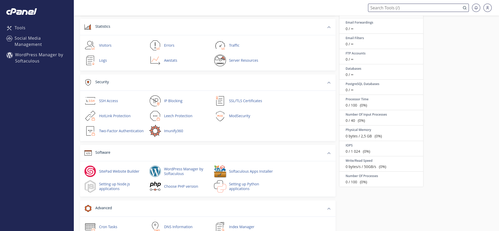Viewport: 499px width, 231px height.
Task: Click the Security section heading
Action: pyautogui.click(x=102, y=82)
